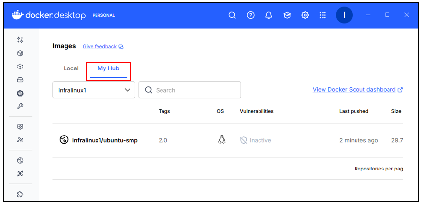This screenshot has width=421, height=204.
Task: Open Containers cube icon in sidebar
Action: [x=20, y=53]
